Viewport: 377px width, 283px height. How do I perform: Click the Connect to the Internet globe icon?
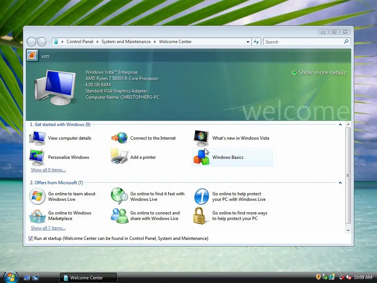120,138
